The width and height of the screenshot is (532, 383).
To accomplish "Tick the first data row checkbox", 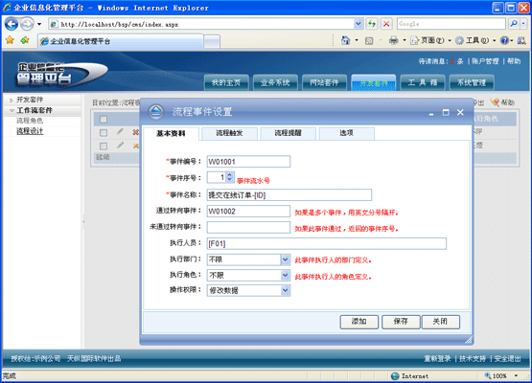I will [104, 132].
